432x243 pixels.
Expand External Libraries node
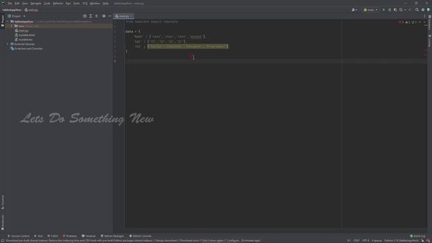[x=8, y=44]
